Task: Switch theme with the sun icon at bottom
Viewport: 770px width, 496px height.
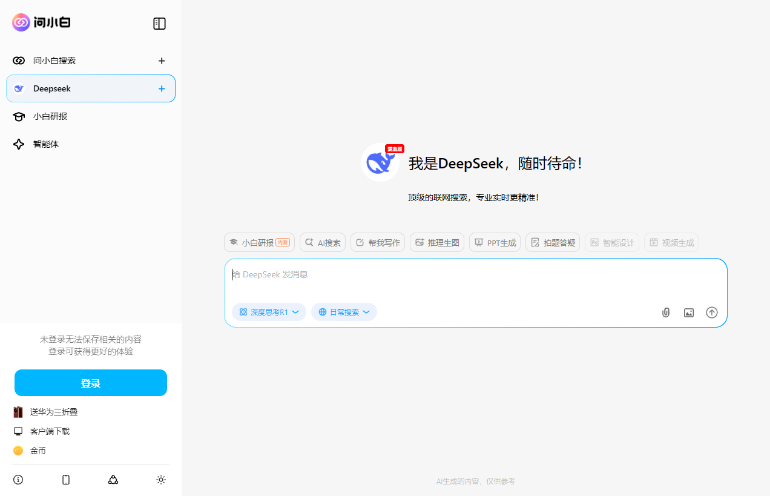Action: pyautogui.click(x=161, y=479)
